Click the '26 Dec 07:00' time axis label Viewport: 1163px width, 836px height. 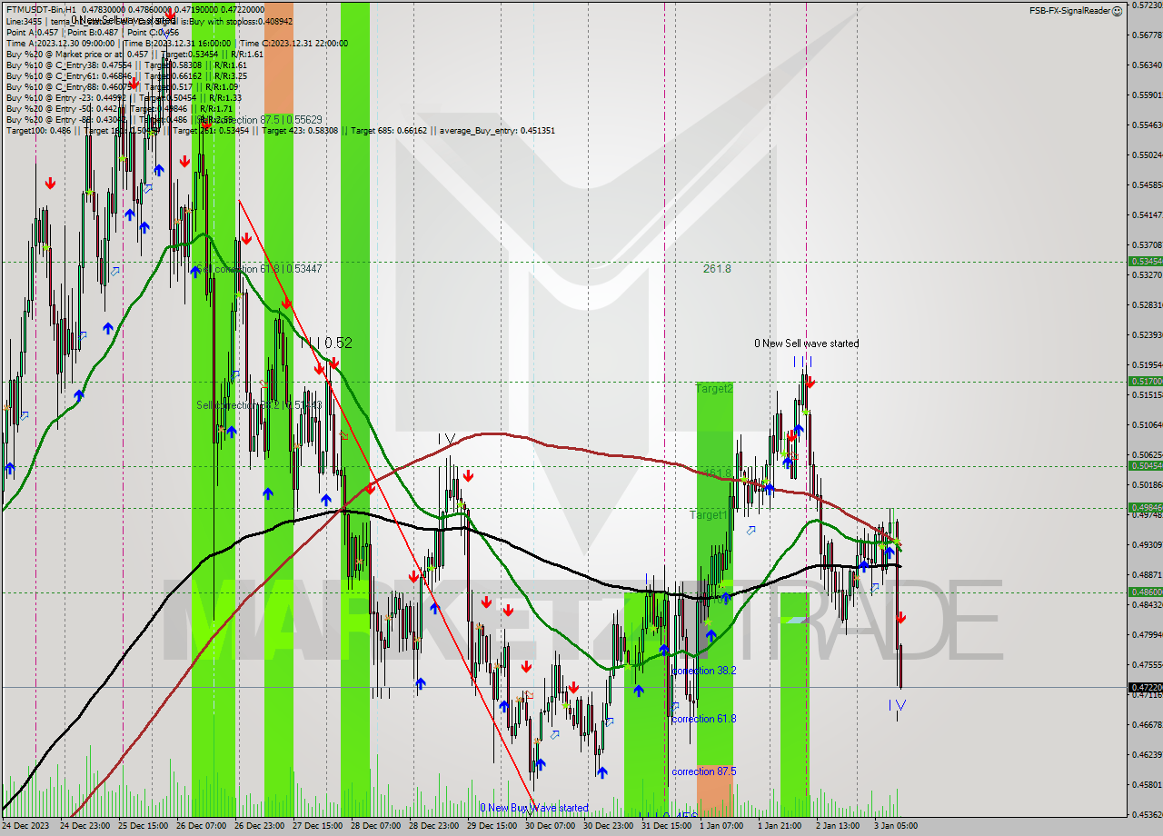(x=200, y=826)
